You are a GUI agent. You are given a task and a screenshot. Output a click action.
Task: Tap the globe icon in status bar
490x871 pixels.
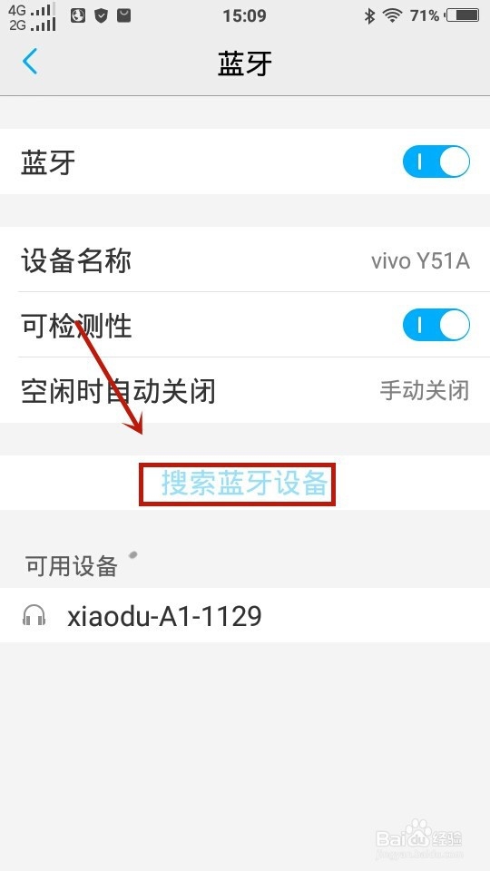pyautogui.click(x=78, y=15)
